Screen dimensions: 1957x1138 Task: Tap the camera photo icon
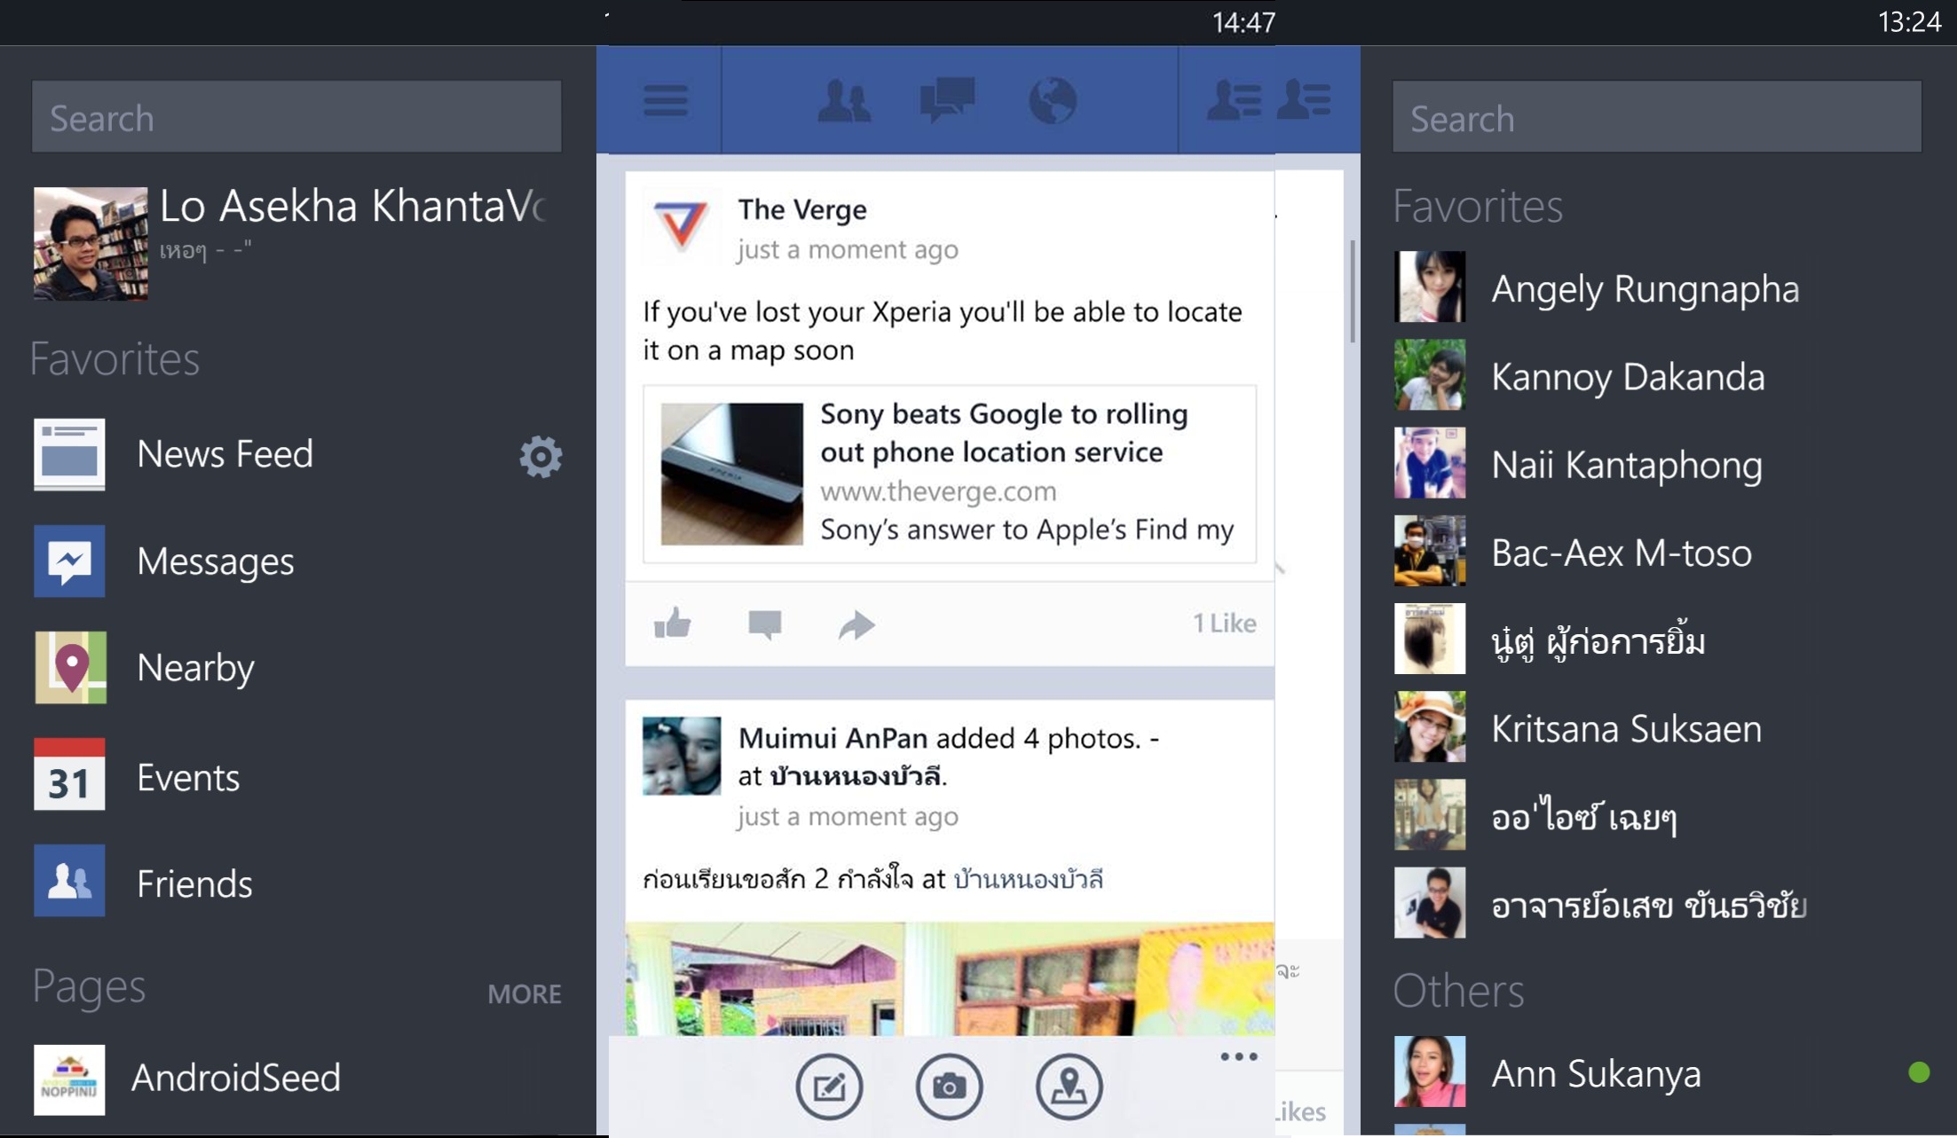click(x=949, y=1086)
